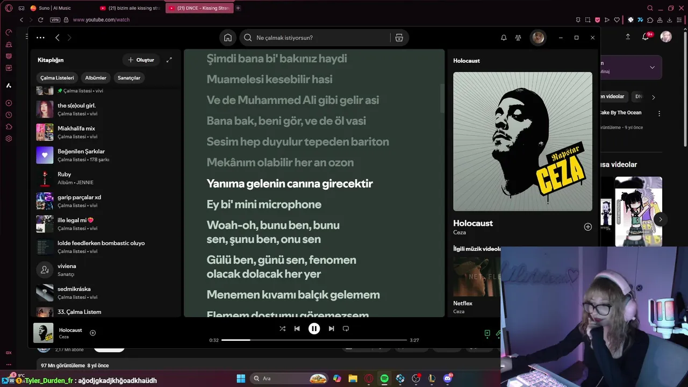Image resolution: width=688 pixels, height=387 pixels.
Task: Jump to lyric Menemen kıvamı balçık gelemem
Action: pos(293,295)
